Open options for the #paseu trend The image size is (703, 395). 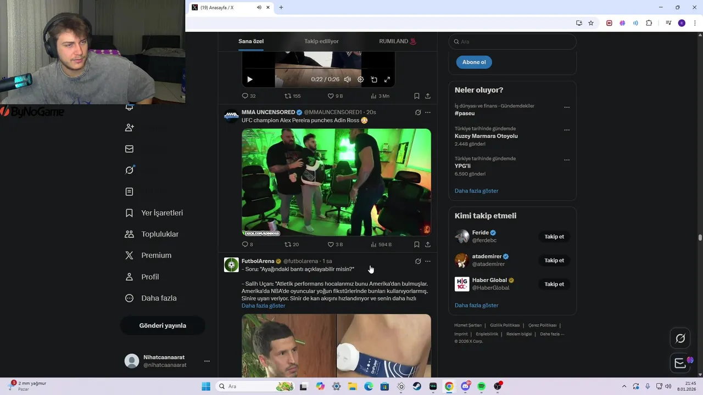(x=567, y=108)
